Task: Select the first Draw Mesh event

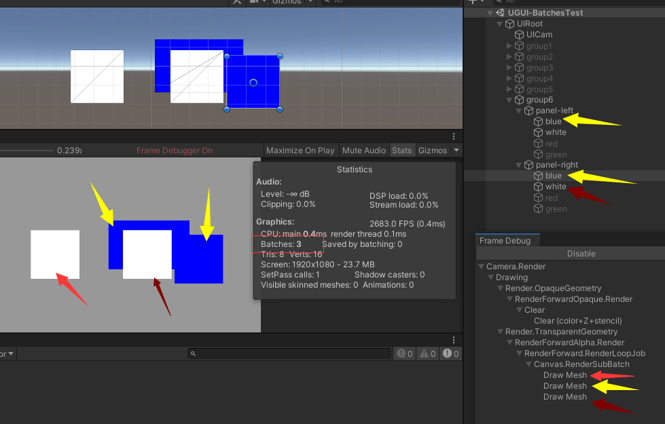Action: [564, 375]
